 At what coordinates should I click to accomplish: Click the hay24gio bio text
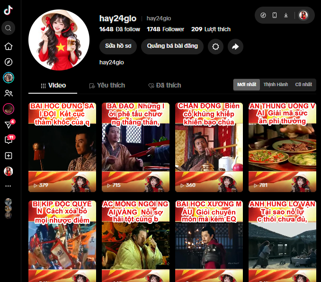point(112,62)
